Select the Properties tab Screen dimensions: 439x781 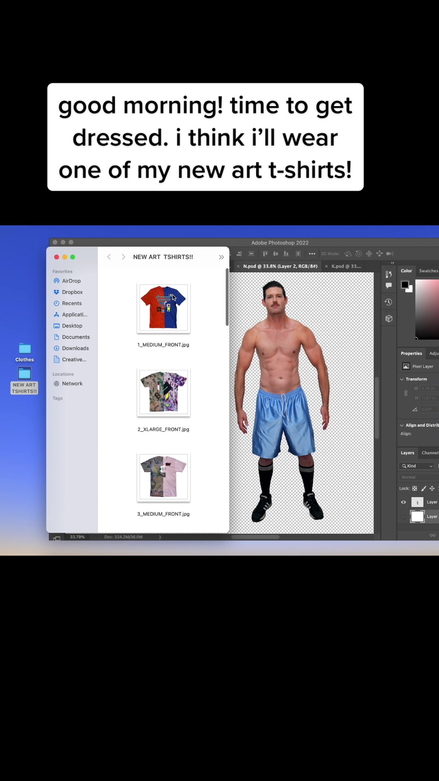tap(411, 353)
